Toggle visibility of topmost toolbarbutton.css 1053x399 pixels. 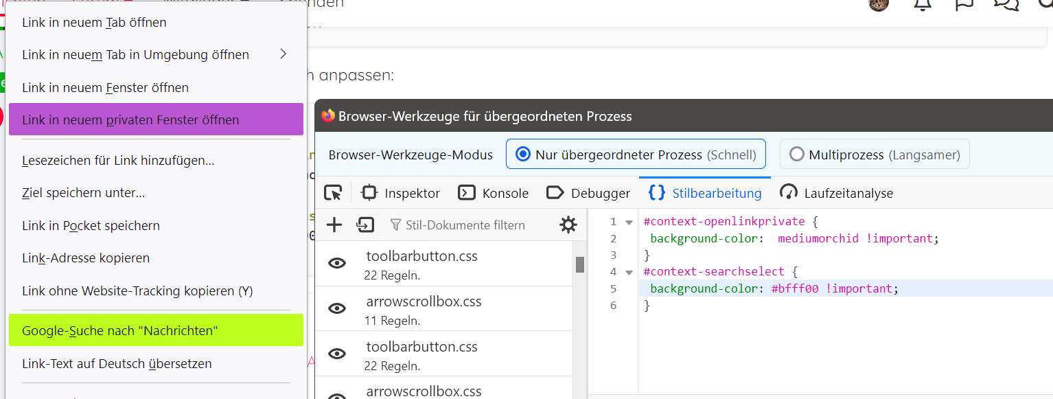tap(337, 263)
